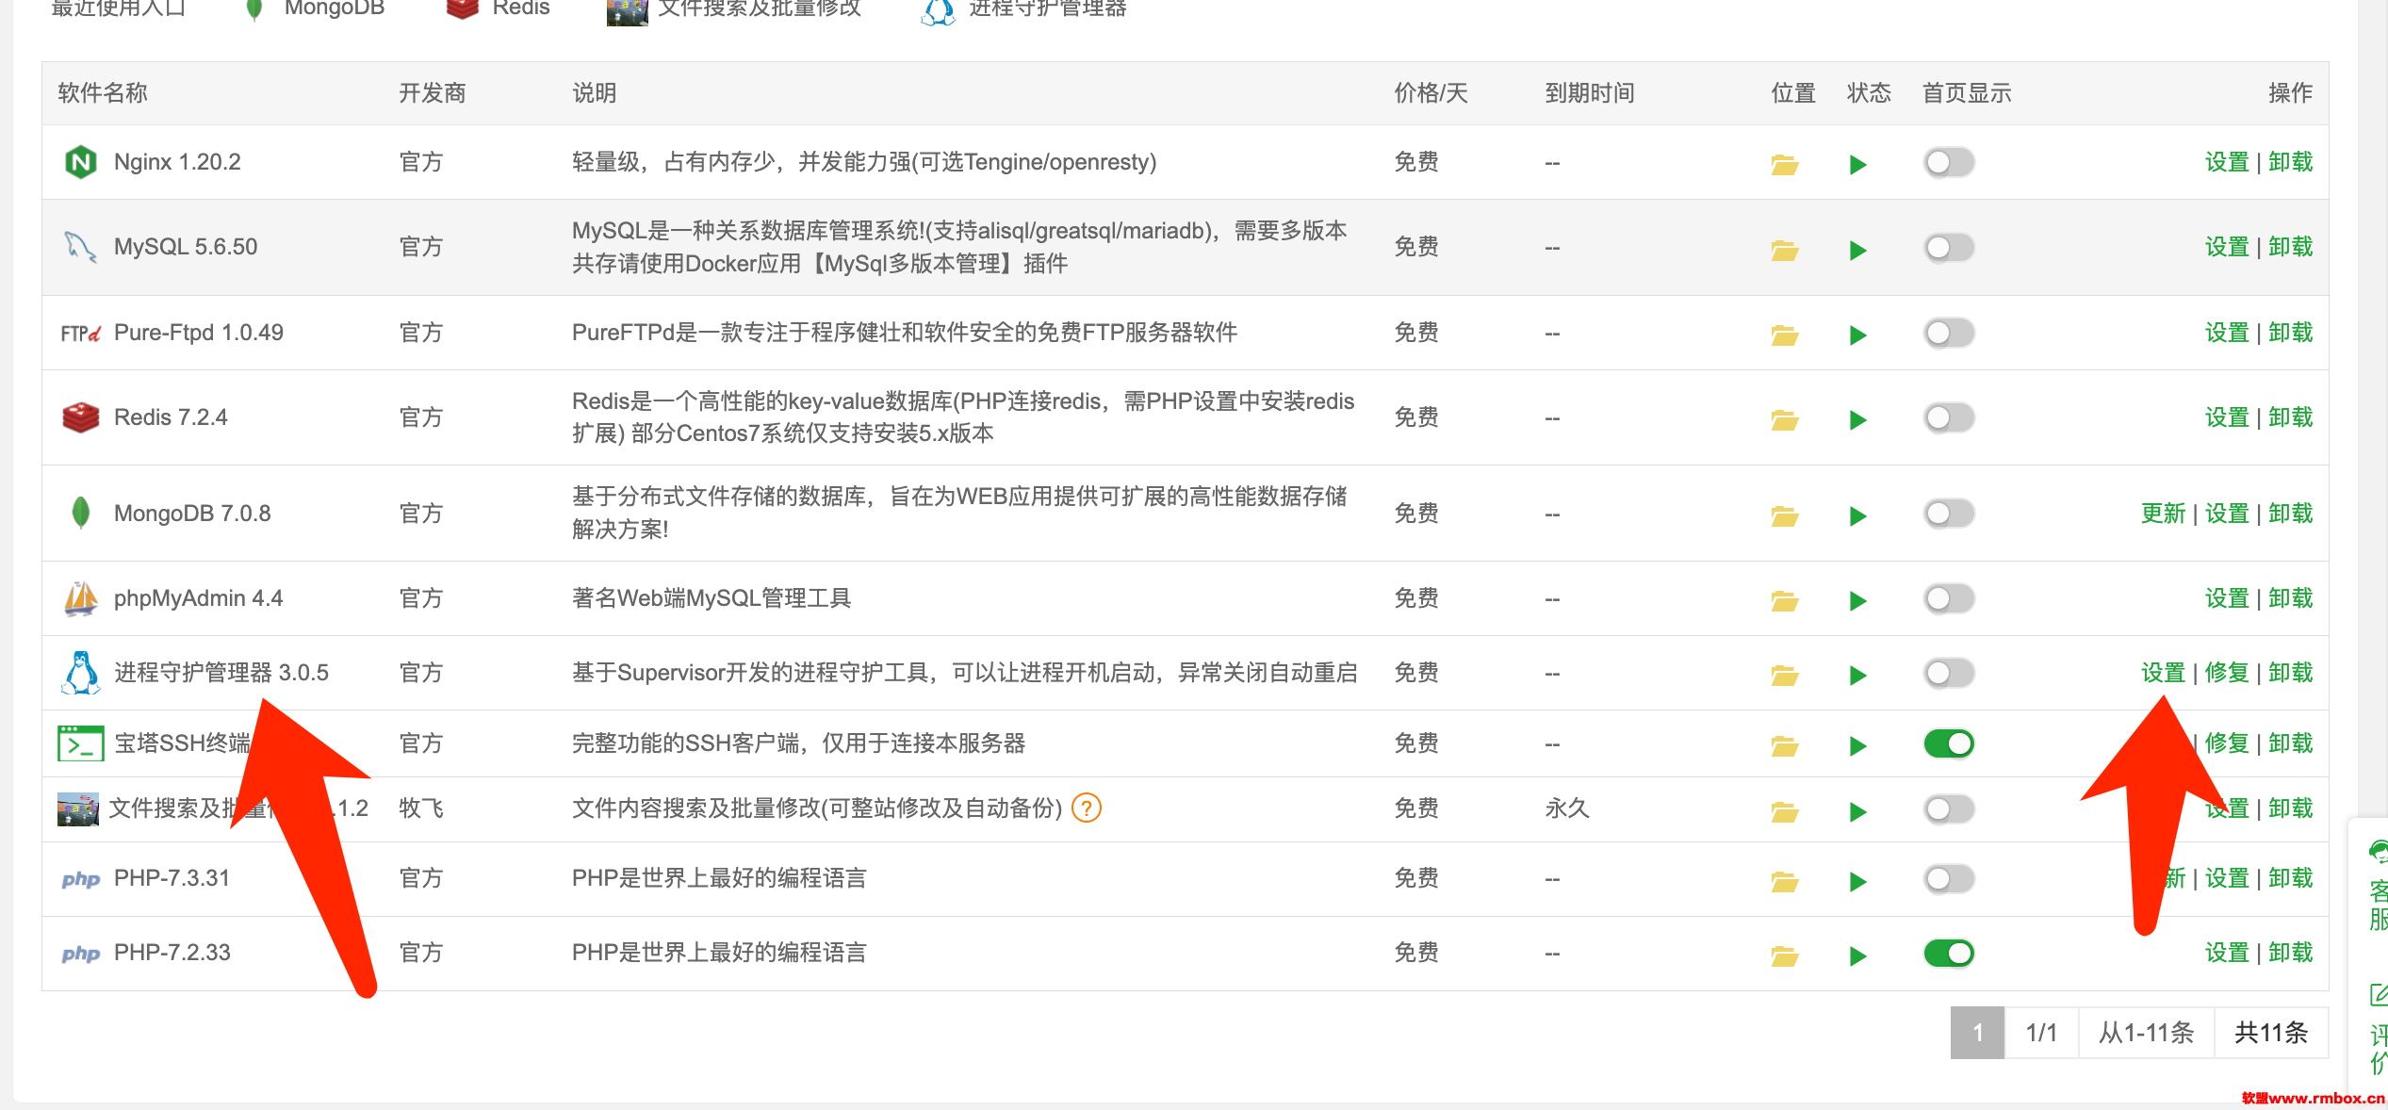Open MongoDB from recent shortcuts bar

(x=316, y=8)
